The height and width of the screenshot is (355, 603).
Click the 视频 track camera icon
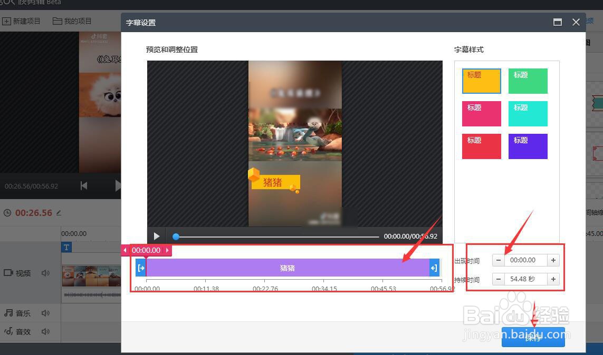pos(8,273)
